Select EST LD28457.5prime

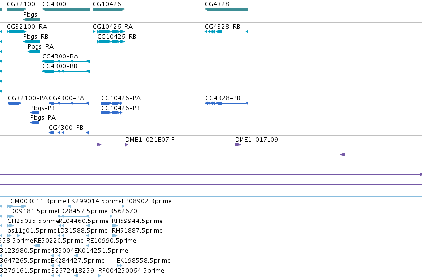(82, 211)
